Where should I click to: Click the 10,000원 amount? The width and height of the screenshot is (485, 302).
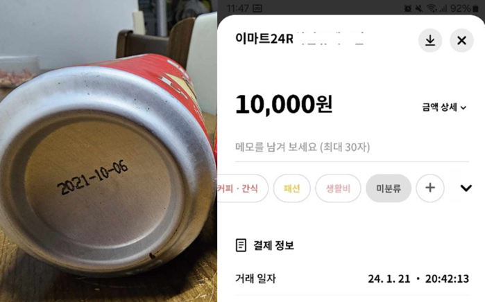284,105
